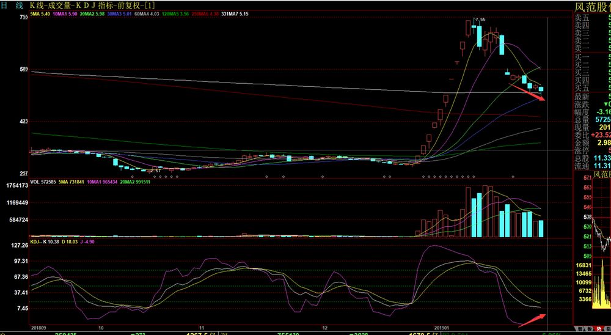Click the 7.55 high price marker
Screen dimensions: 611x335
(480, 20)
